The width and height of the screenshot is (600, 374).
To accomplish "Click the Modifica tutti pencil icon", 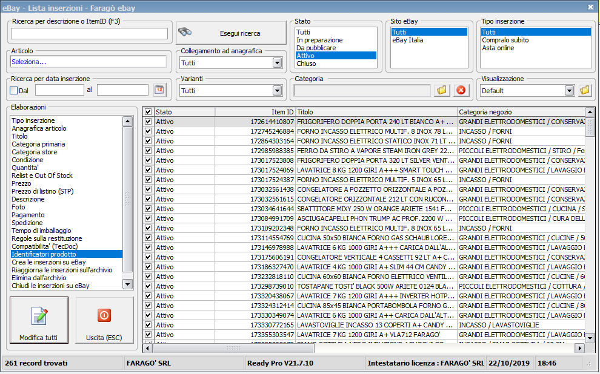I will [39, 316].
